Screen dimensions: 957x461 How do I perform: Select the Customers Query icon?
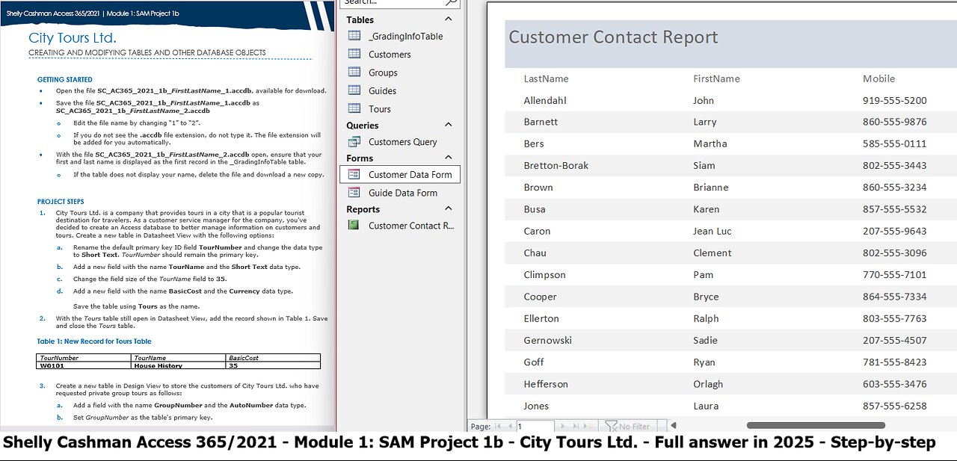(354, 141)
